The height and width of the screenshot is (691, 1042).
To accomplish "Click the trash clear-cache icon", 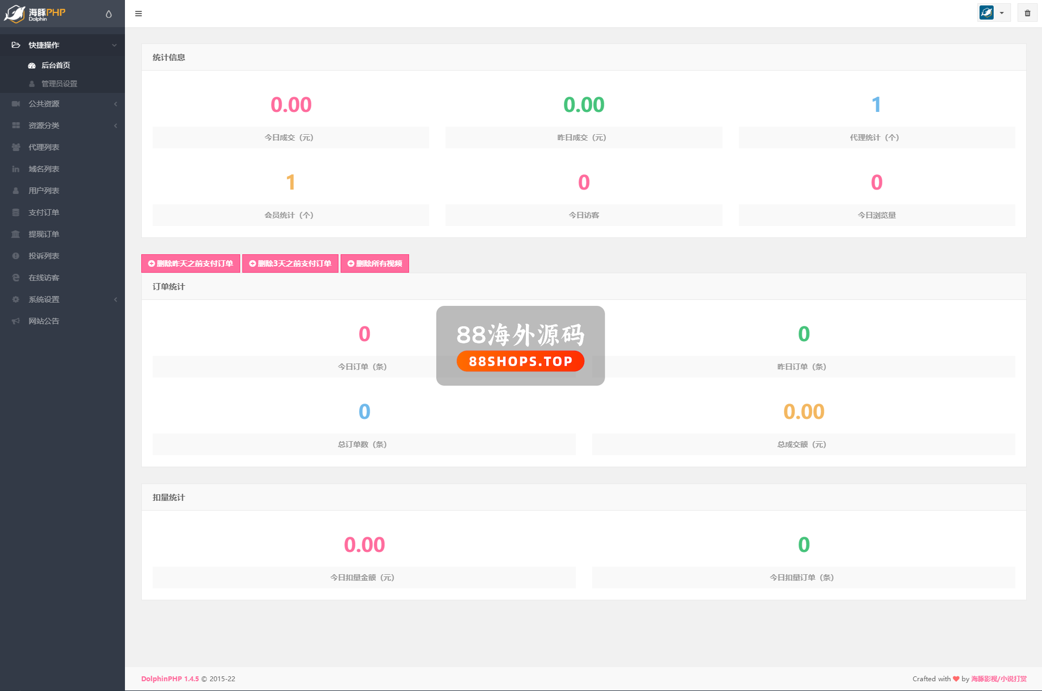I will pyautogui.click(x=1027, y=13).
